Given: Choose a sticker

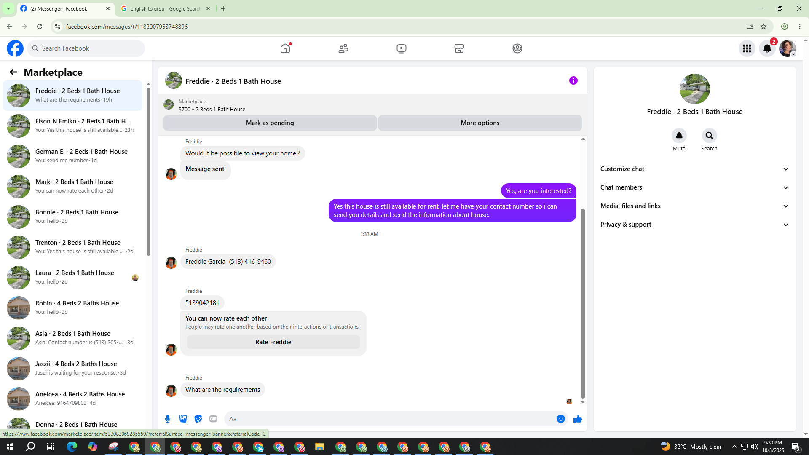Looking at the screenshot, I should pyautogui.click(x=198, y=419).
